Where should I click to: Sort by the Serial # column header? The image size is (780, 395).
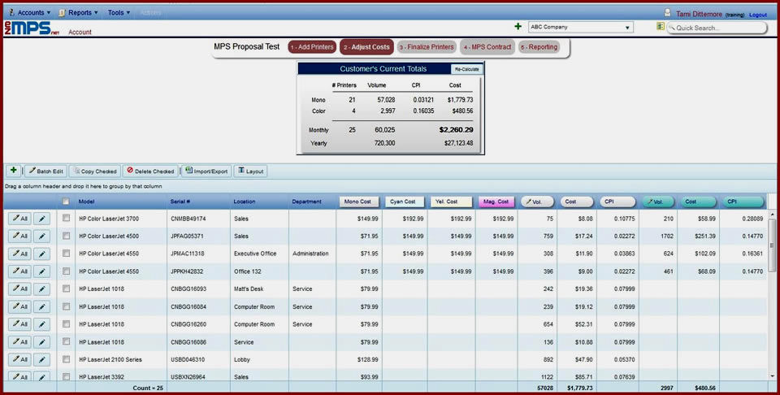[180, 202]
